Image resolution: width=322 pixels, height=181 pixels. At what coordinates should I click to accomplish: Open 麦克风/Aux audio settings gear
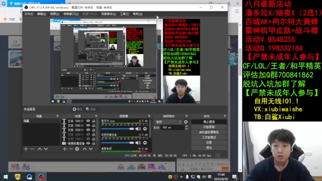point(145,129)
